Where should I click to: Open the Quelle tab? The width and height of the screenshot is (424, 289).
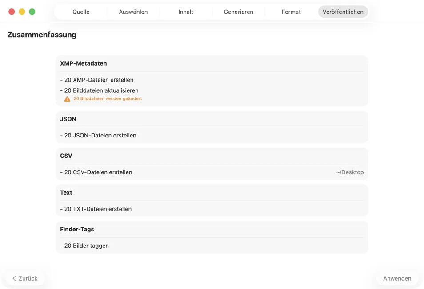tap(81, 12)
